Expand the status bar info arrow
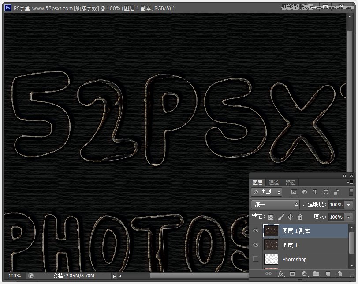 tap(114, 276)
